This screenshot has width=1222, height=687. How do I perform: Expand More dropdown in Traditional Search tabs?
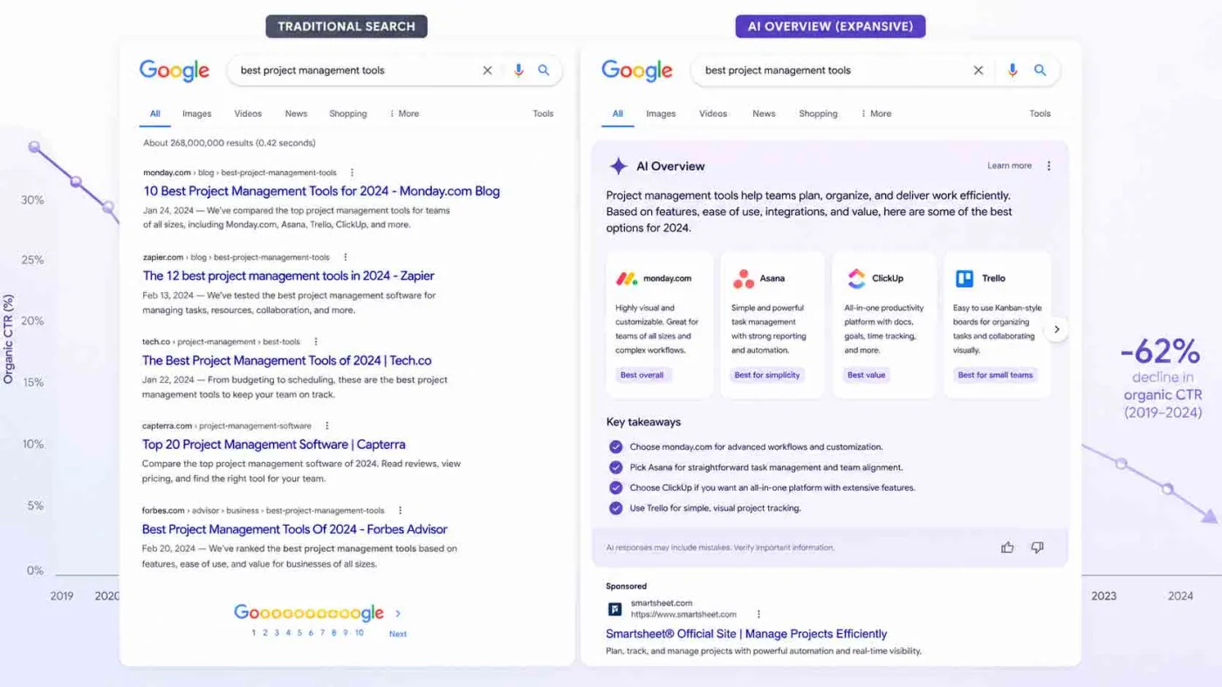404,113
